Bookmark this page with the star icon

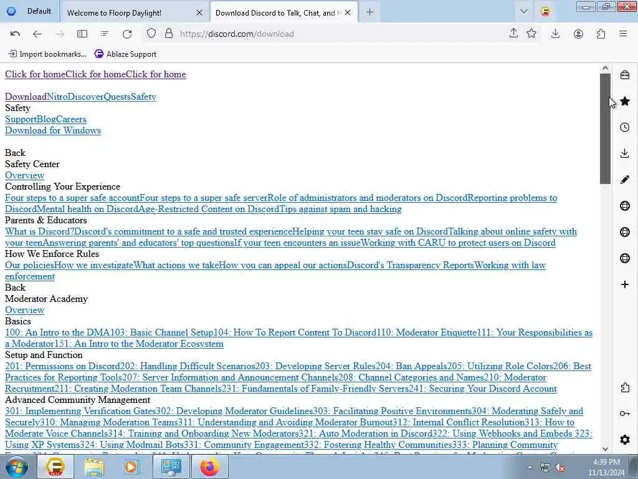531,34
